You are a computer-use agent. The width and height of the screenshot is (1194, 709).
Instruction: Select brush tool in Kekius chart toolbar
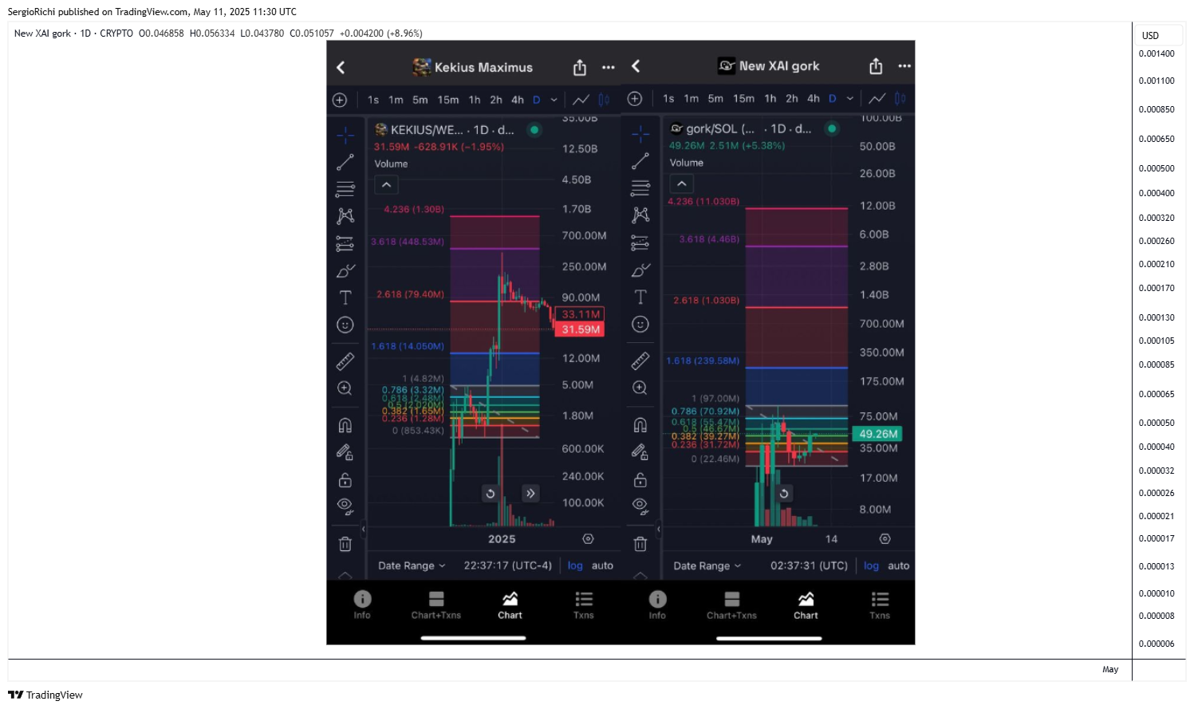(x=345, y=271)
